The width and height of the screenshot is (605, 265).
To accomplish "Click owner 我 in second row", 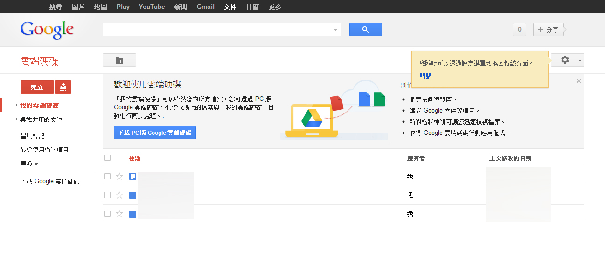I will (410, 195).
